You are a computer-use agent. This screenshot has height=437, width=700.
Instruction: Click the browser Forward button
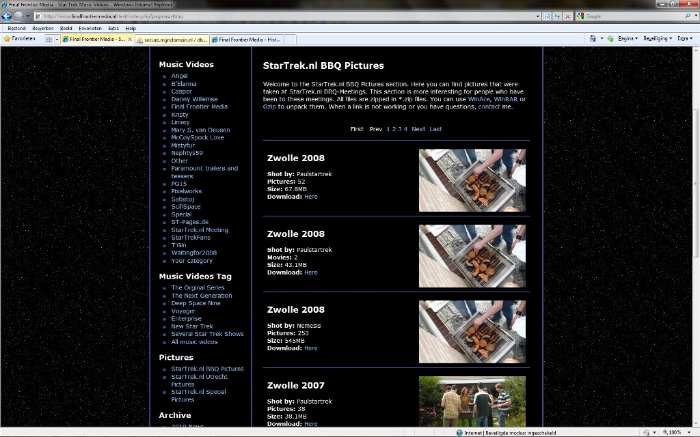click(x=18, y=16)
